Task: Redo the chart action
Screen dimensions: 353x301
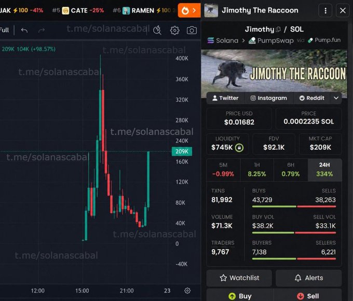Action: coord(42,30)
